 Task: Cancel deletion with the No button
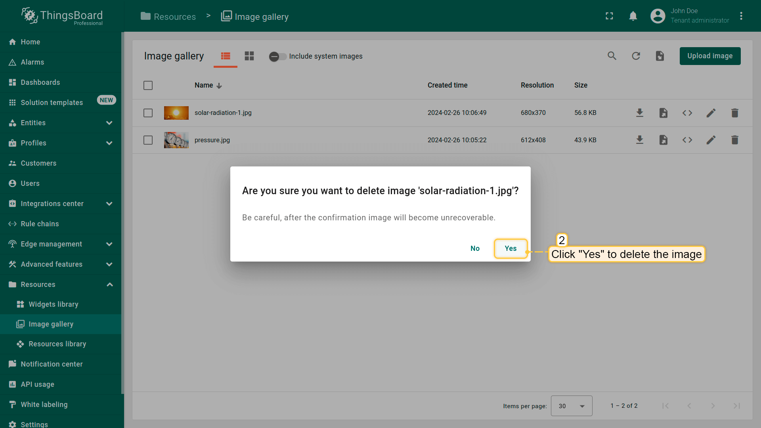[x=475, y=248]
